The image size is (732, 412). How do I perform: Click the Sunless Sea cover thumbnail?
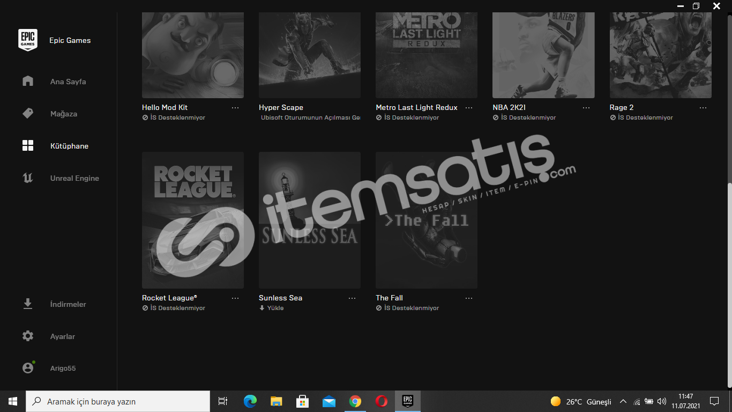tap(310, 220)
